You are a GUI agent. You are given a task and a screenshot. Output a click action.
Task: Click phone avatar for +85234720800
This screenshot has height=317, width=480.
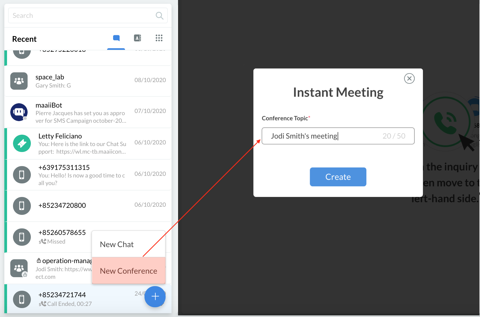click(22, 206)
